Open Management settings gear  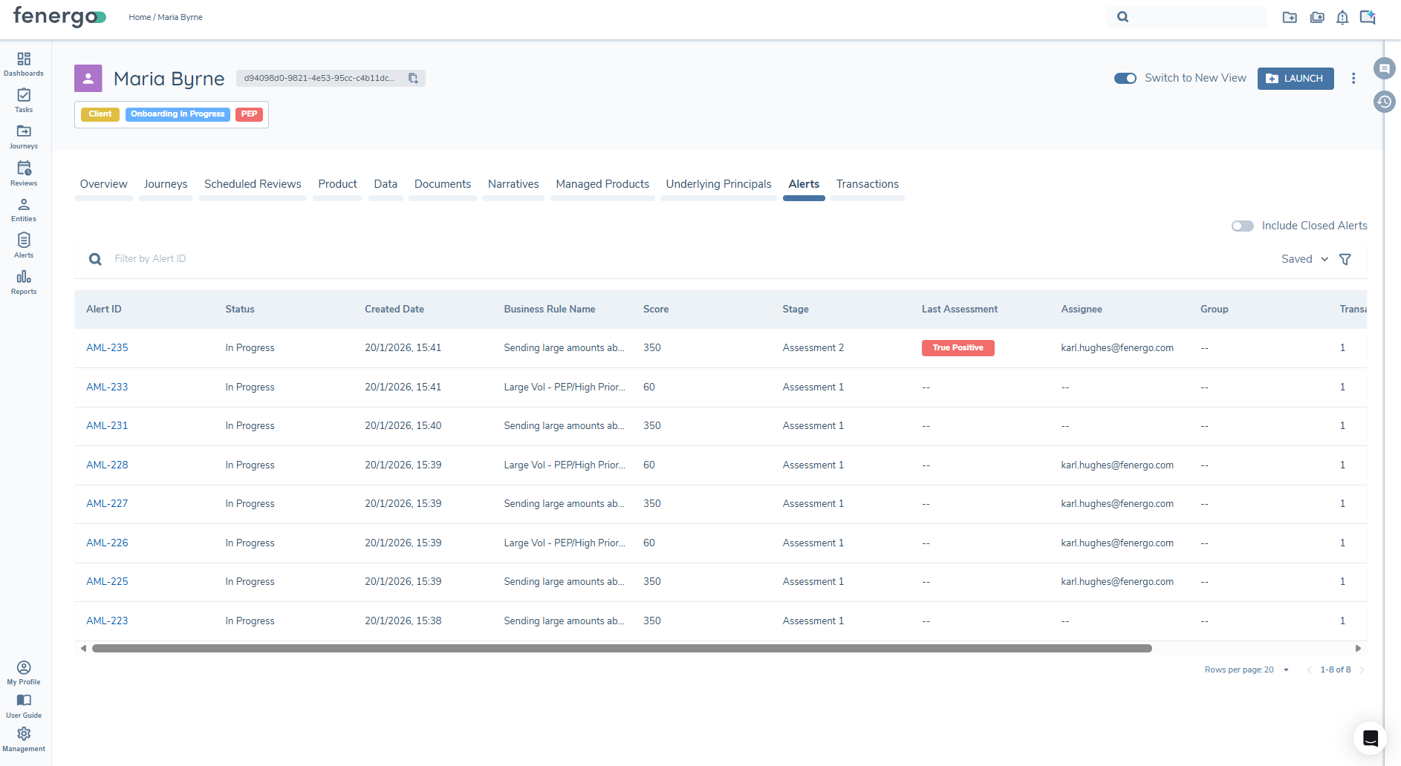tap(24, 738)
